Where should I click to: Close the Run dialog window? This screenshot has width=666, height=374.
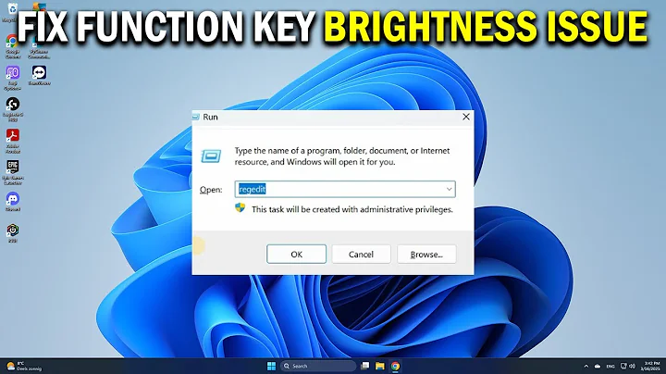pos(466,117)
